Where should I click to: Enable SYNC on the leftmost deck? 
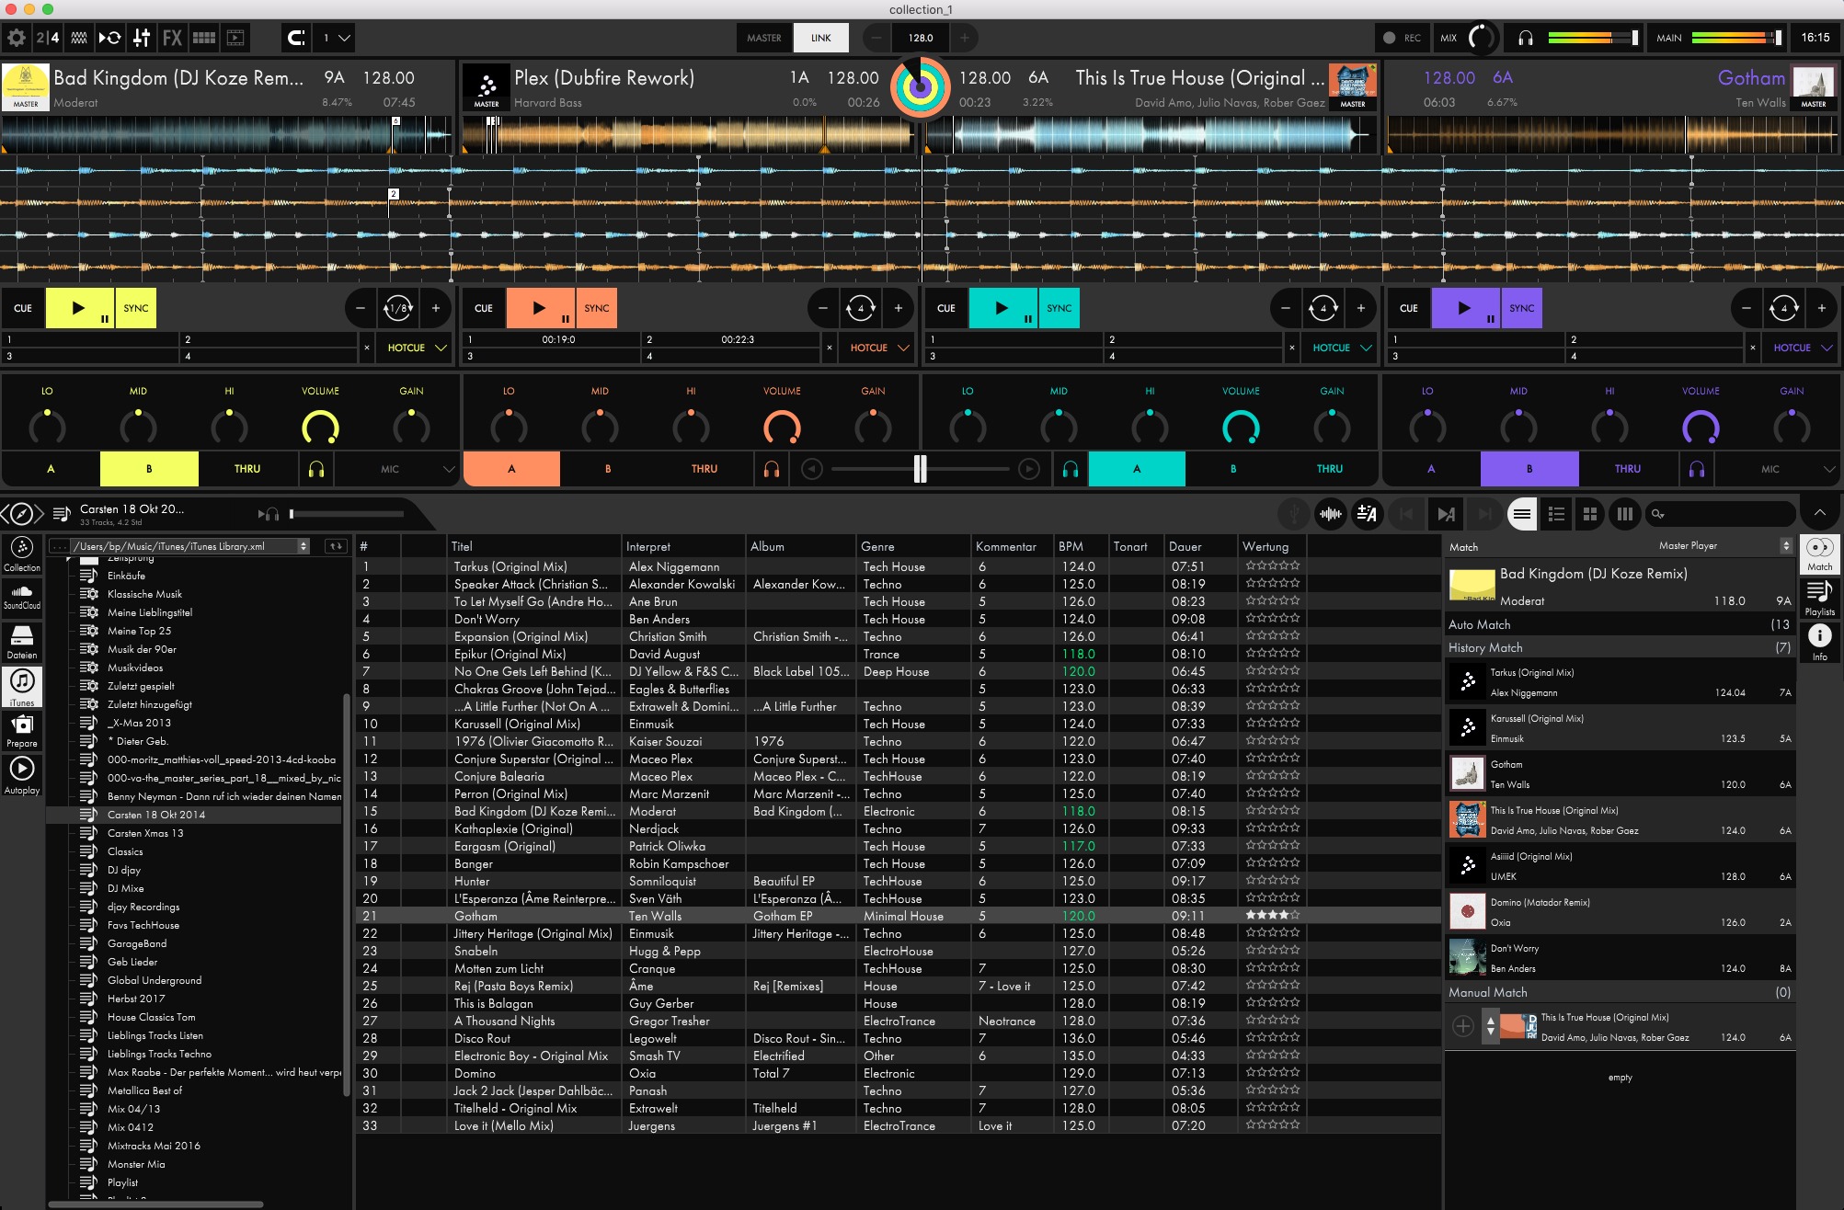[x=135, y=308]
